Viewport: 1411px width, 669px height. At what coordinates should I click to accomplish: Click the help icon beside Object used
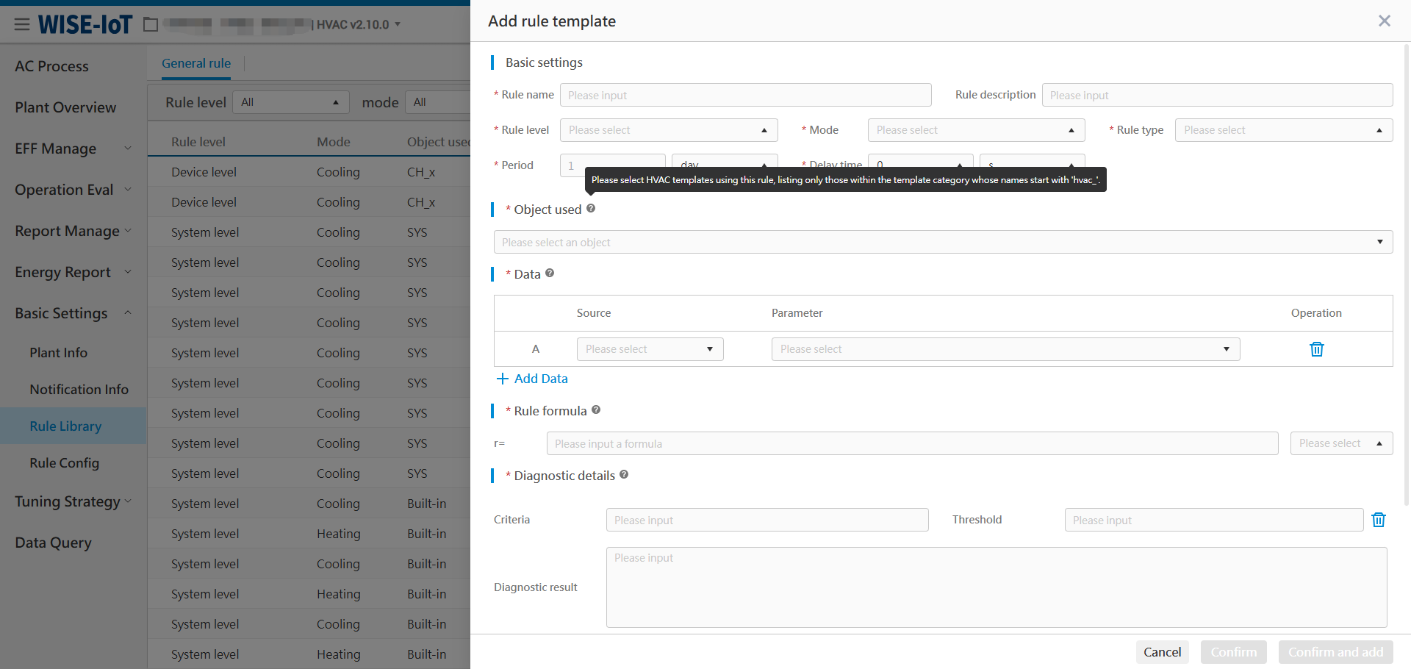point(591,209)
